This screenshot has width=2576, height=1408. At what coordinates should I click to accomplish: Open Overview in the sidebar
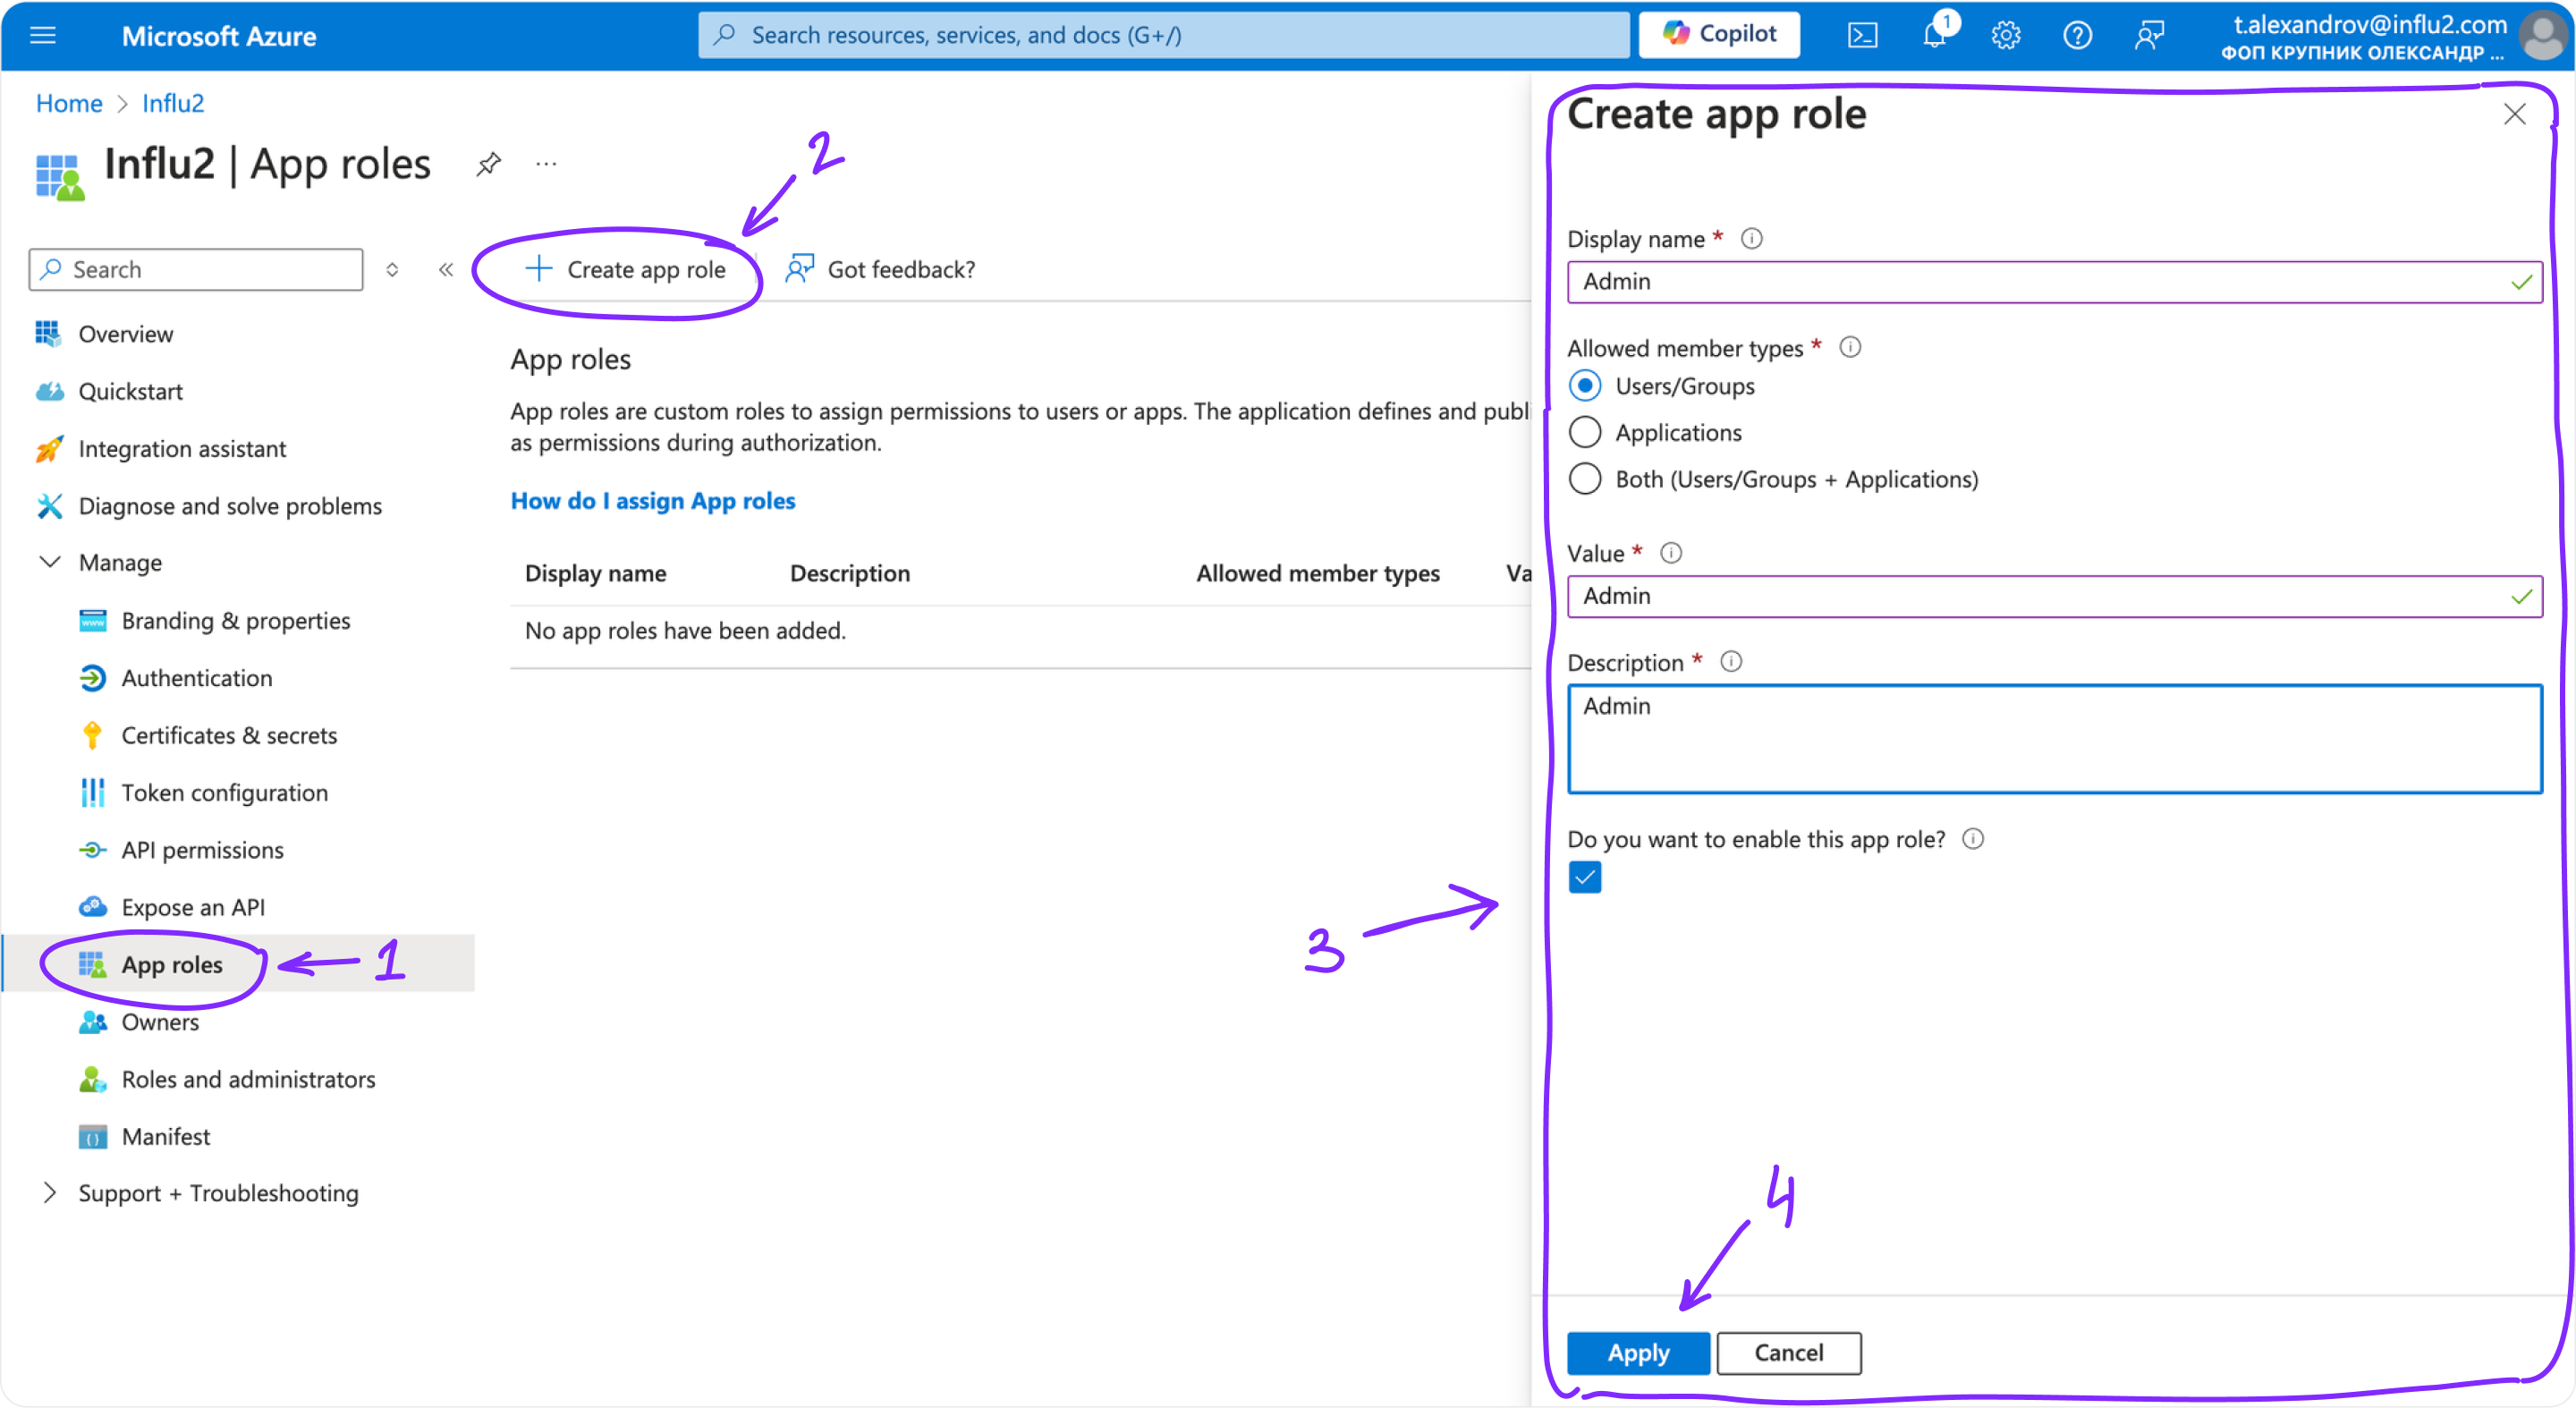pos(125,334)
